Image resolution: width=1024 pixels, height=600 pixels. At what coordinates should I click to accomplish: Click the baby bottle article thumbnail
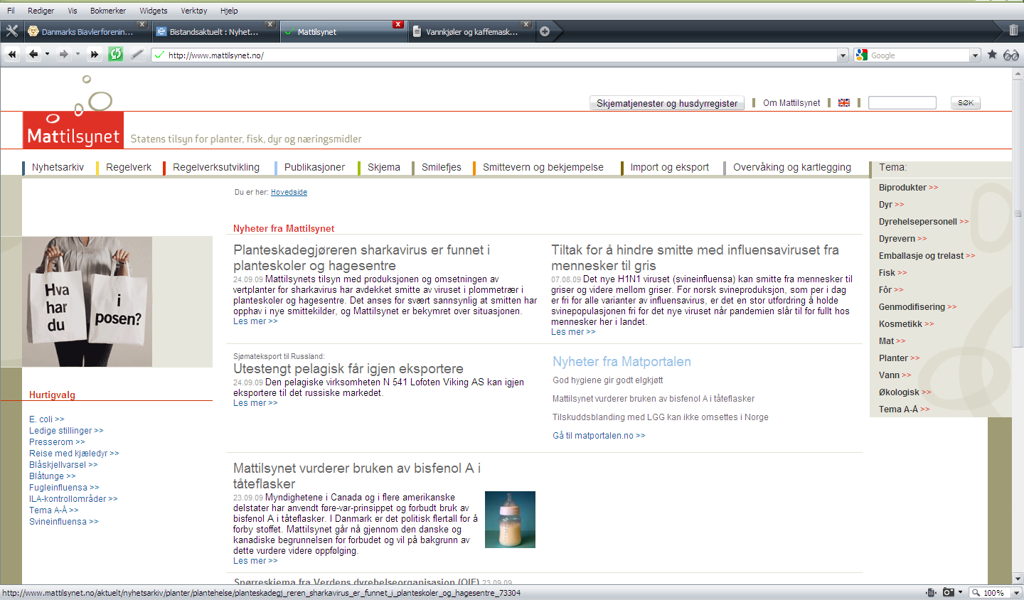(510, 520)
